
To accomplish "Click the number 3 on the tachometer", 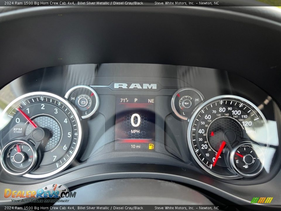I will coord(56,111).
